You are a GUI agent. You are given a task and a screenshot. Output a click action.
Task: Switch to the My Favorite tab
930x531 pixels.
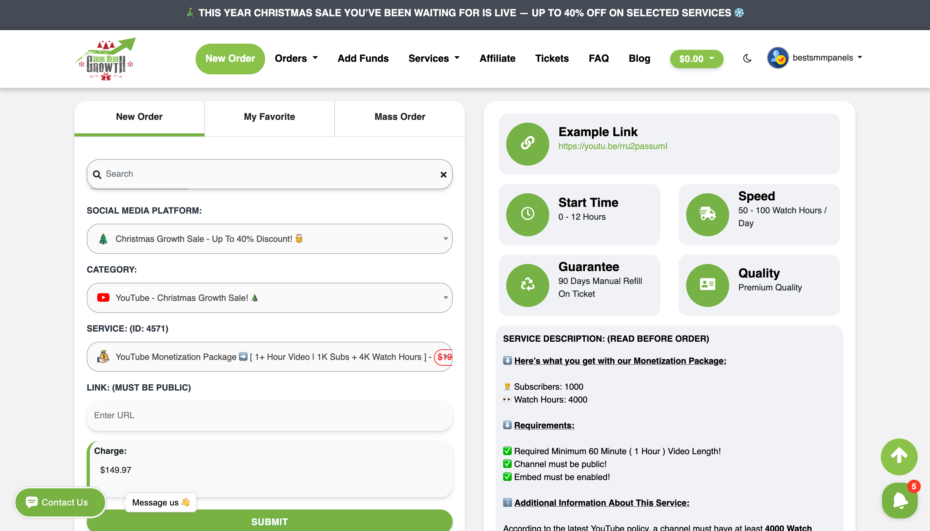click(x=269, y=117)
